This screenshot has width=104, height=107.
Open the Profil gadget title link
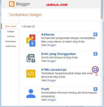point(45,89)
